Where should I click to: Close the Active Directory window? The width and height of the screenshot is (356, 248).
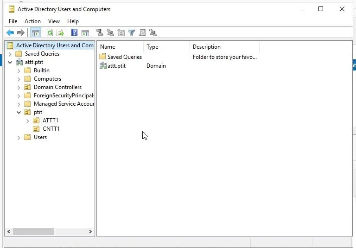tap(342, 9)
